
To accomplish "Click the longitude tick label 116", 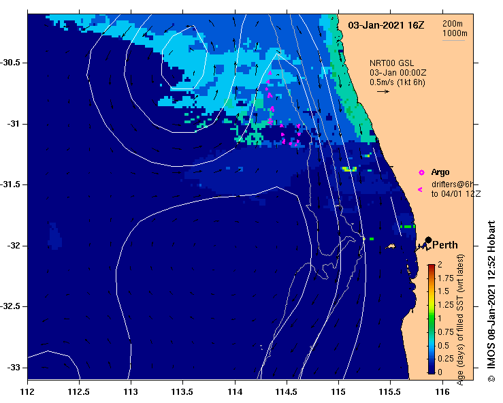I will point(442,392).
